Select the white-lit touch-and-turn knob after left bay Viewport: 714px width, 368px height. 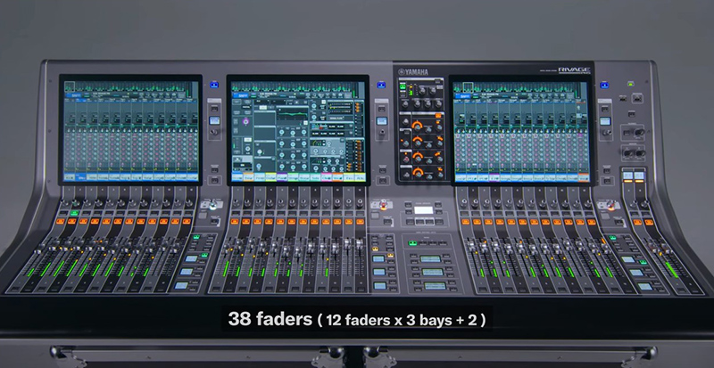pyautogui.click(x=211, y=205)
